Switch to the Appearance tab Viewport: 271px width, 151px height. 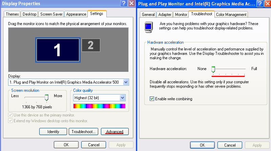[x=76, y=14]
